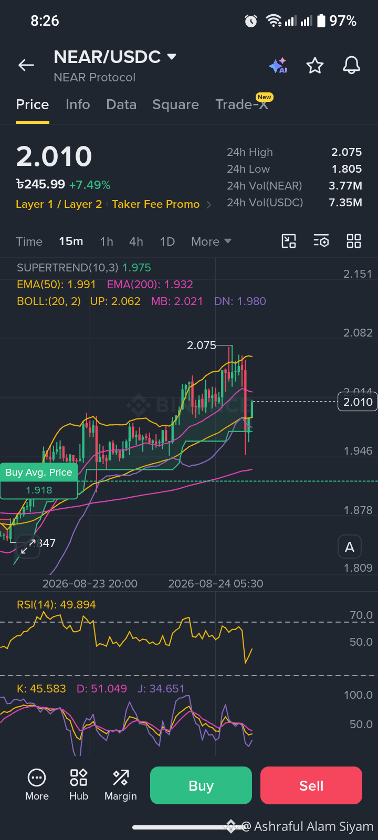Image resolution: width=378 pixels, height=840 pixels.
Task: Tap the 24h High value 2.075
Action: 346,152
